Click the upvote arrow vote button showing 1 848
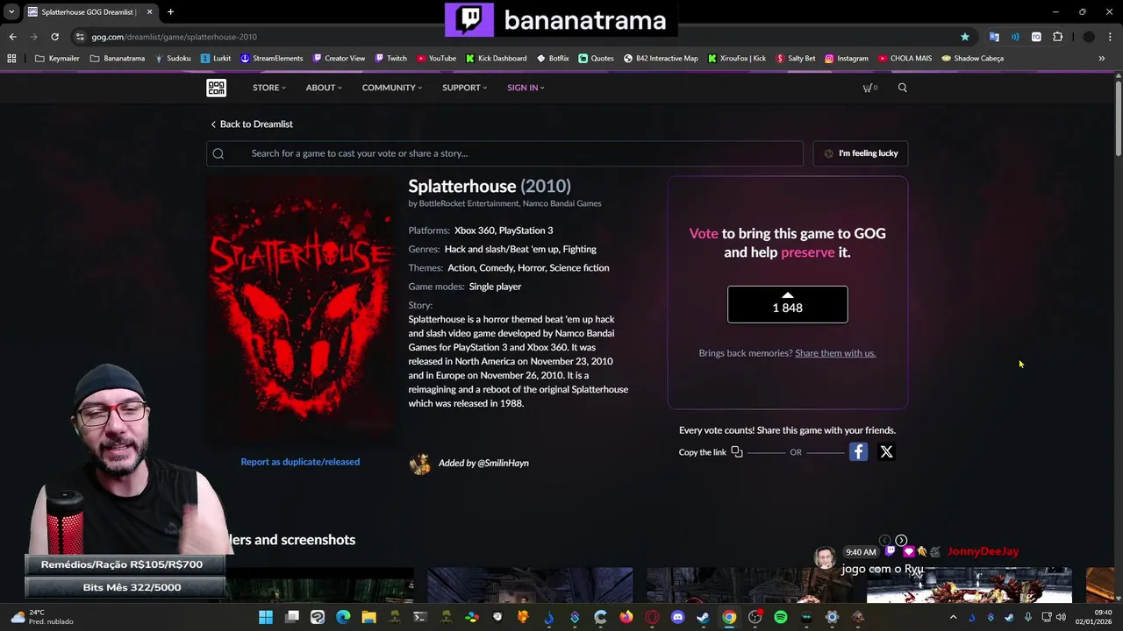1123x631 pixels. point(788,304)
